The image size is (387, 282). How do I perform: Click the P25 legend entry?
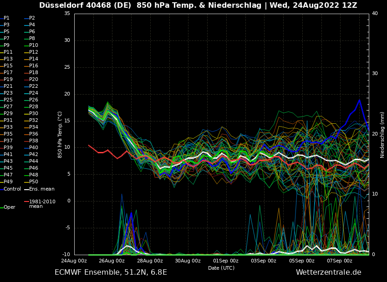(x=8, y=100)
